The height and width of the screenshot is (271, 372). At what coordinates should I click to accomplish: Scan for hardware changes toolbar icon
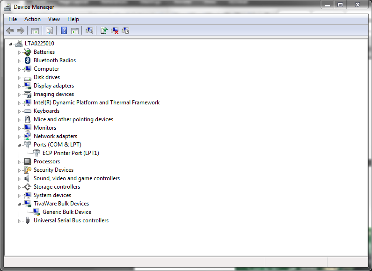pos(89,30)
